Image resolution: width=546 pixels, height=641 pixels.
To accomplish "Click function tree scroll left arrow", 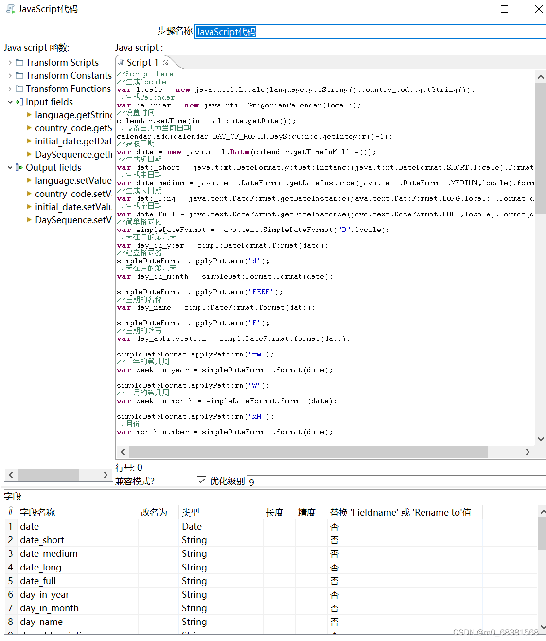I will (11, 475).
